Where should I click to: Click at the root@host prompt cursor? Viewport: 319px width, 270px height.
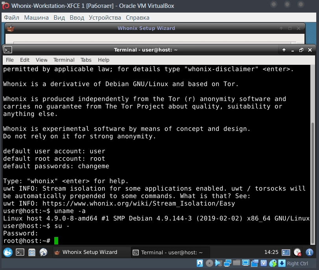click(56, 241)
